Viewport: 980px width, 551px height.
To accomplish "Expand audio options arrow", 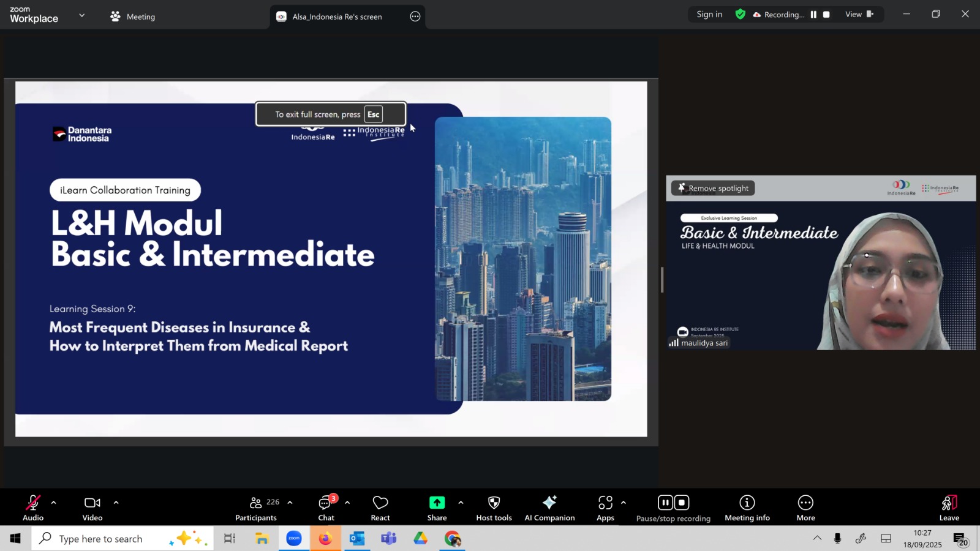I will (x=54, y=503).
